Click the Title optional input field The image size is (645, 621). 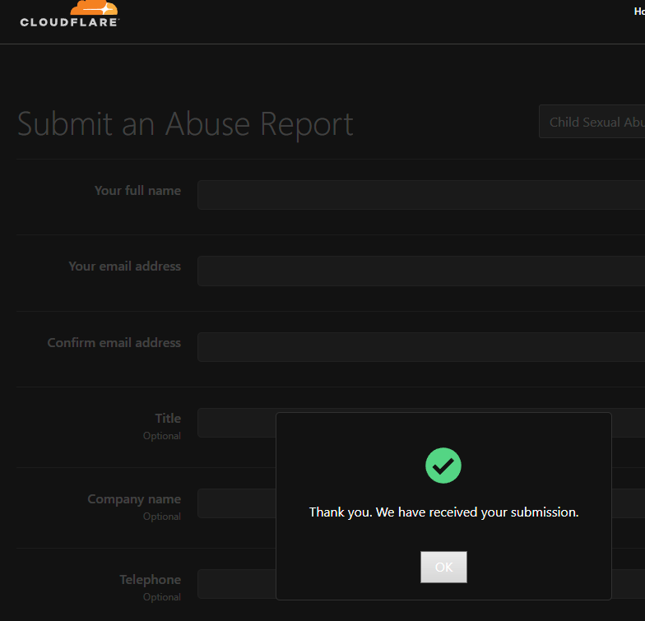237,423
